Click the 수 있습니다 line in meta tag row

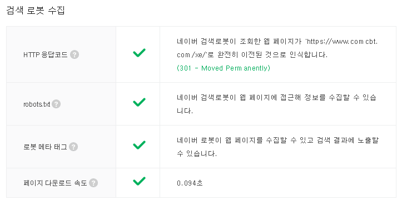coord(197,153)
